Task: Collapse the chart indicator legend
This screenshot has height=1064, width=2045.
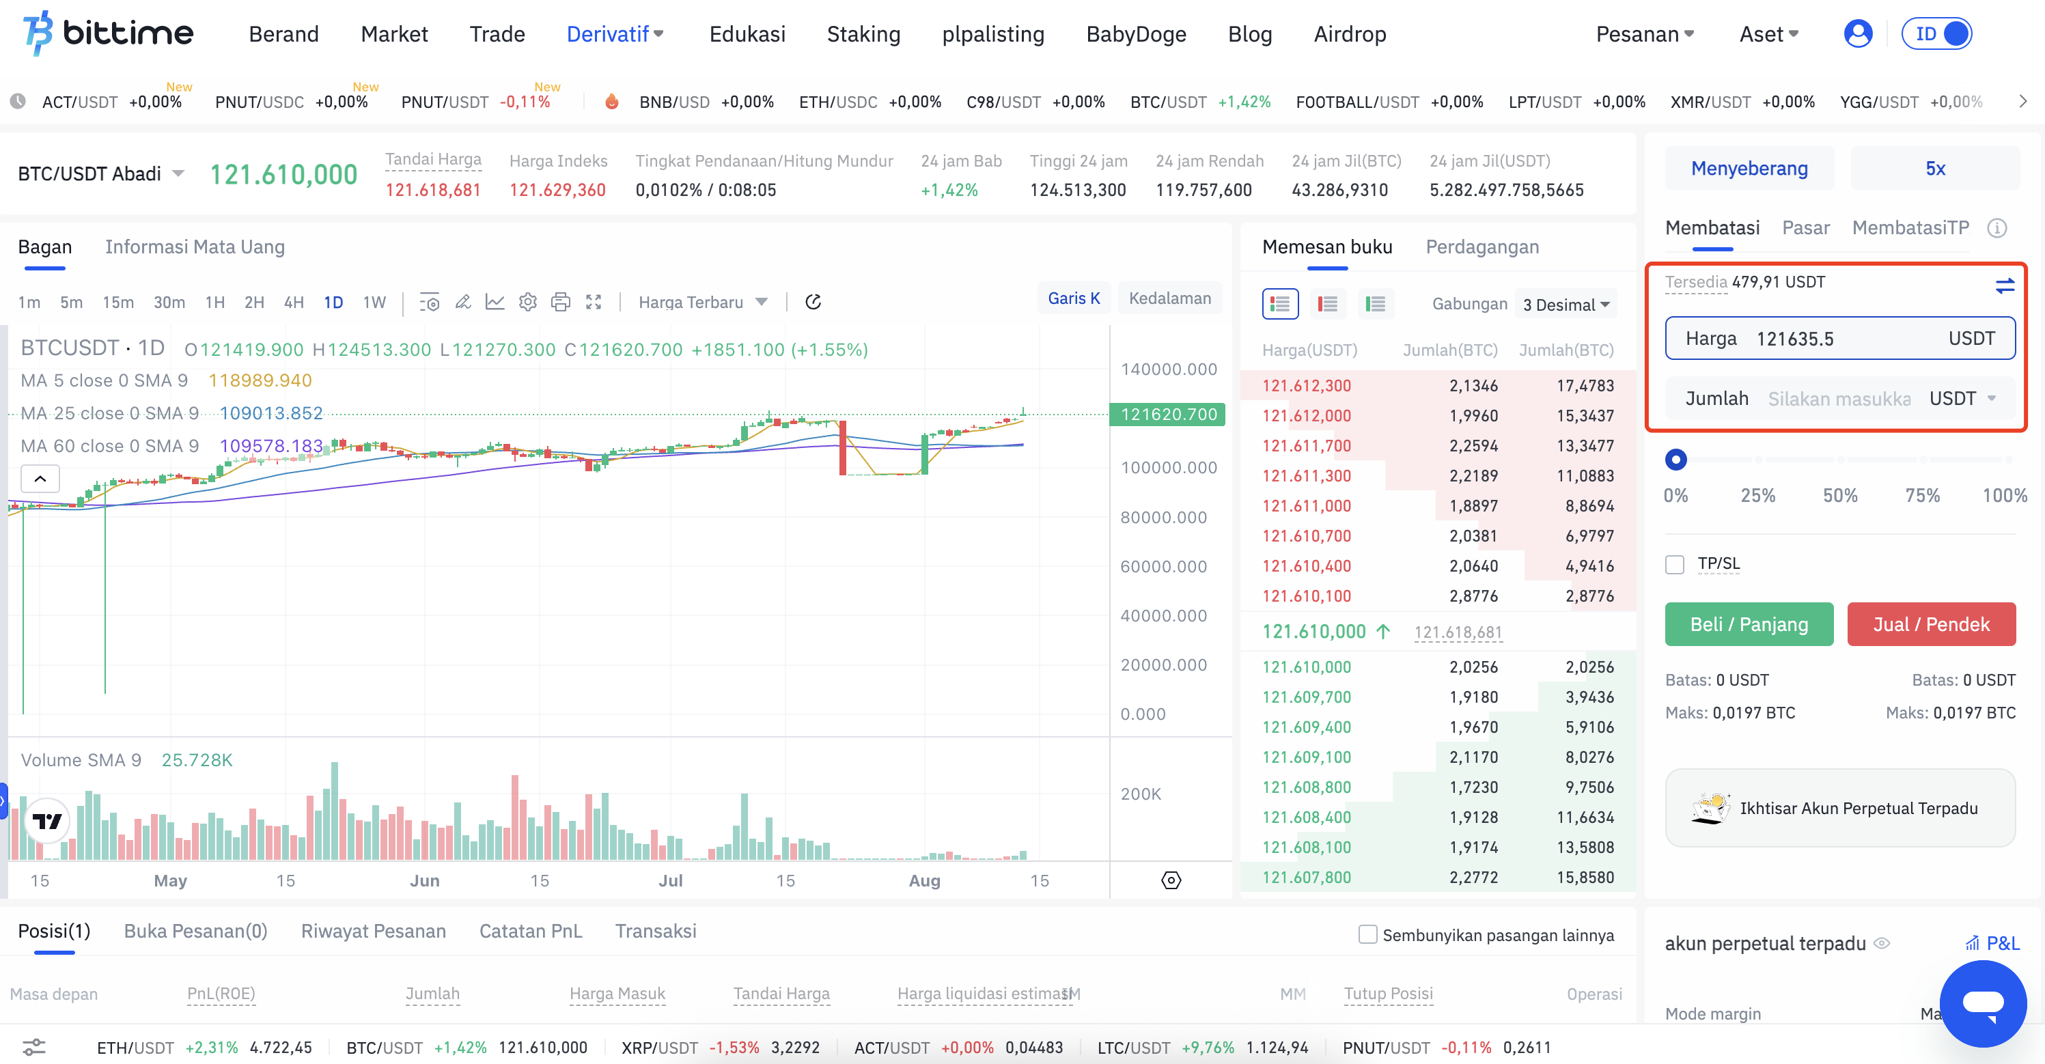Action: pos(40,479)
